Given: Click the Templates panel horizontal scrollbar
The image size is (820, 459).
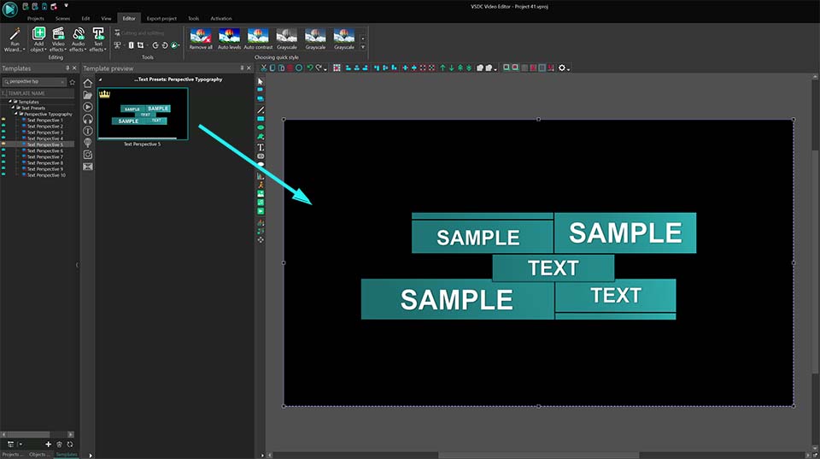Looking at the screenshot, I should click(x=26, y=434).
